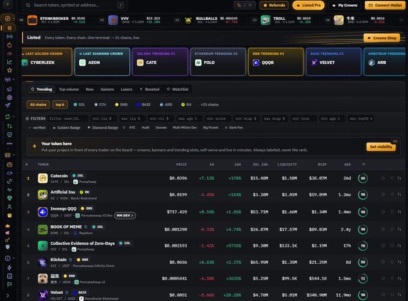Open the Solana Trending #1 CATE card
This screenshot has width=408, height=301.
point(160,62)
